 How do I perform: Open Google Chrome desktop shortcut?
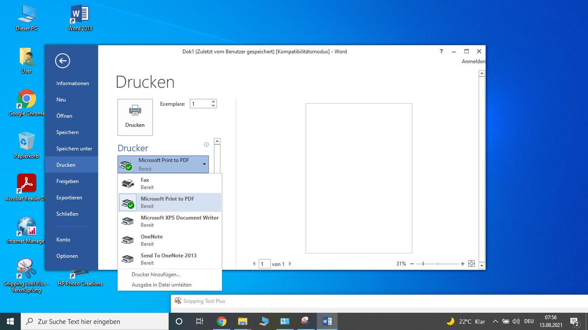tap(27, 103)
